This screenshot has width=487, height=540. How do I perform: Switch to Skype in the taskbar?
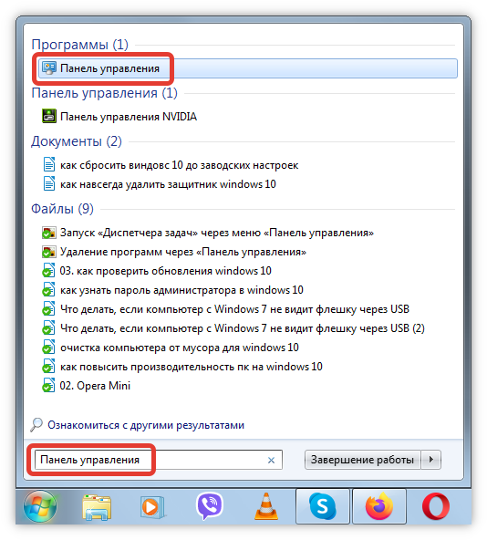pos(322,506)
